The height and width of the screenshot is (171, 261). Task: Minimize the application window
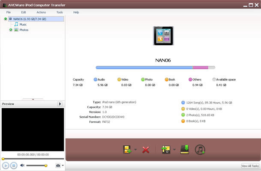245,6
